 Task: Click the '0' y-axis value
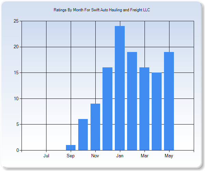click(17, 150)
